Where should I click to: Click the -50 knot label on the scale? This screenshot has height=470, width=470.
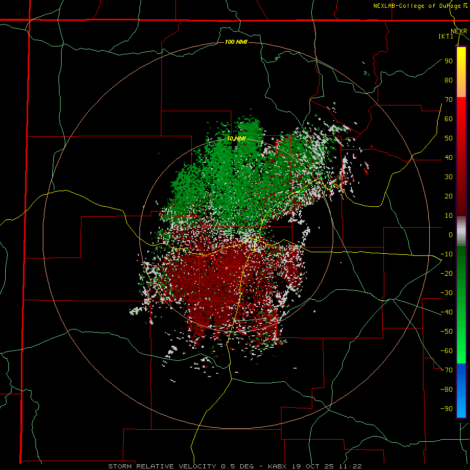tap(446, 331)
